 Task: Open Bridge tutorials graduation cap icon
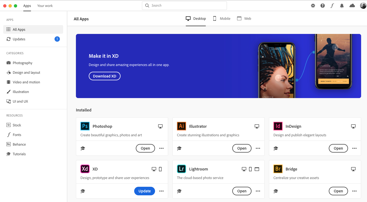pyautogui.click(x=276, y=191)
